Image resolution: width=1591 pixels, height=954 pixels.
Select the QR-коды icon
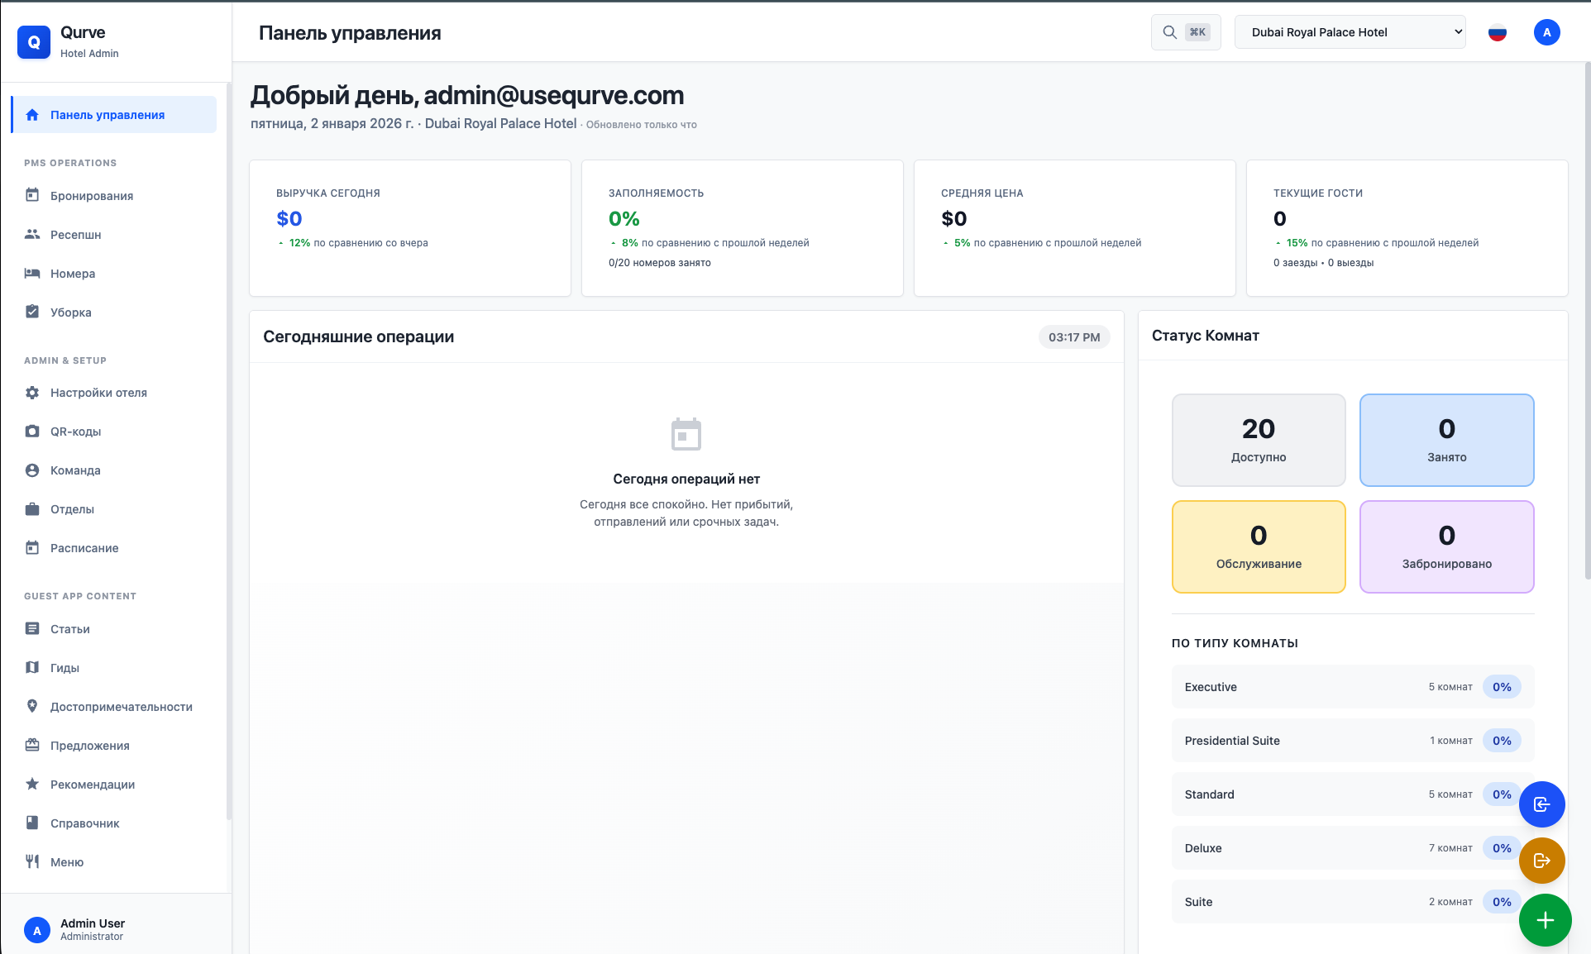pos(32,431)
